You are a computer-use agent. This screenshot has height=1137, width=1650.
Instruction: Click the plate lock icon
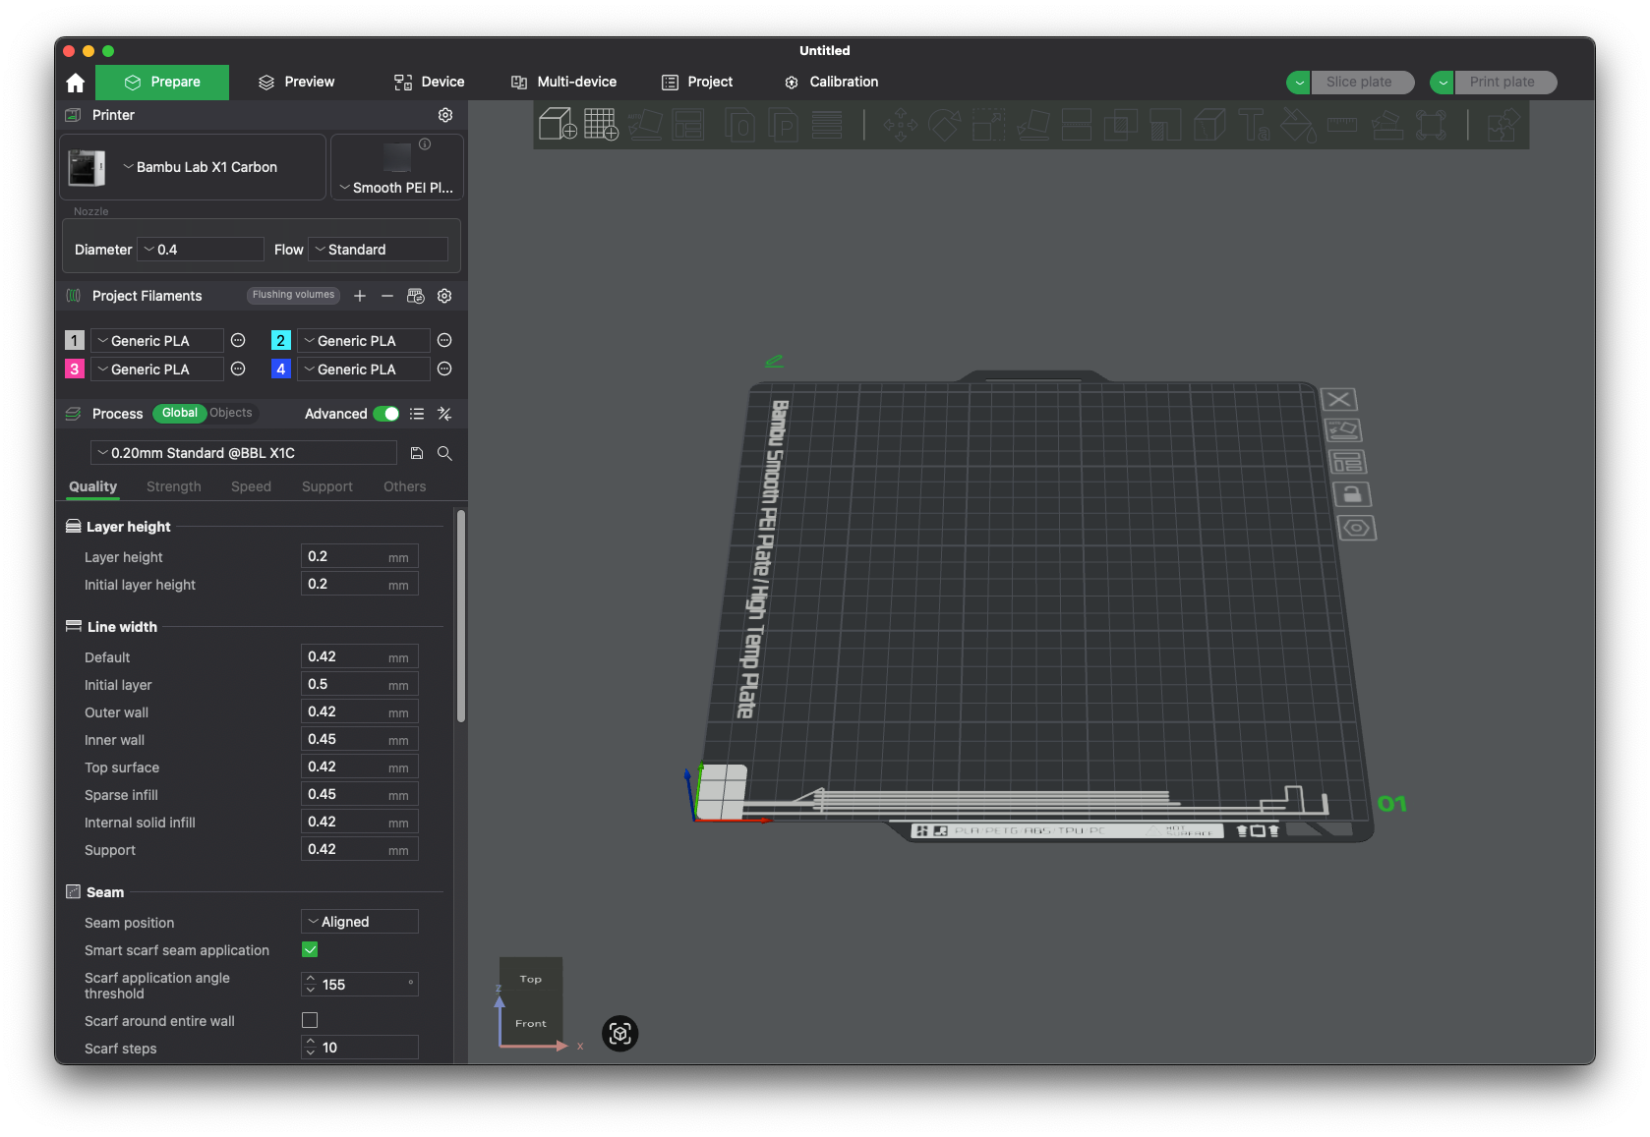coord(1352,494)
